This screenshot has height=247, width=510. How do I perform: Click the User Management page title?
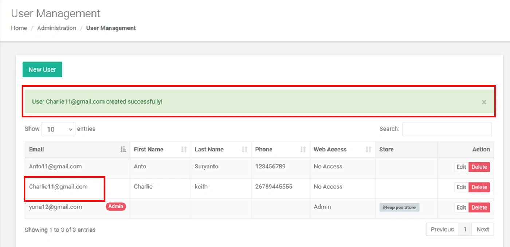pyautogui.click(x=56, y=13)
